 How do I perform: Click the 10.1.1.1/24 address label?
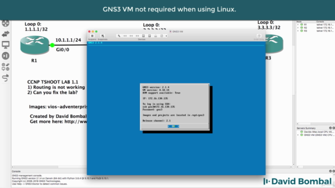tap(68, 40)
